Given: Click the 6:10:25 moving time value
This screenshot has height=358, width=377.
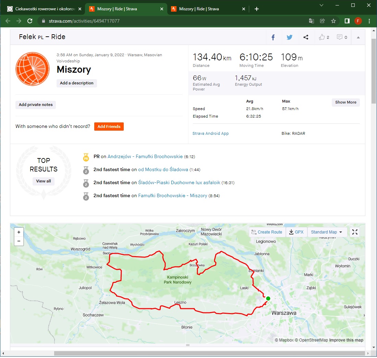Looking at the screenshot, I should 256,57.
